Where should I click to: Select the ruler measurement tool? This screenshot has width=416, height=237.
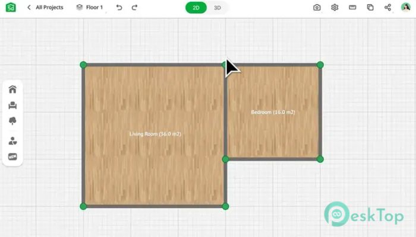pyautogui.click(x=352, y=7)
